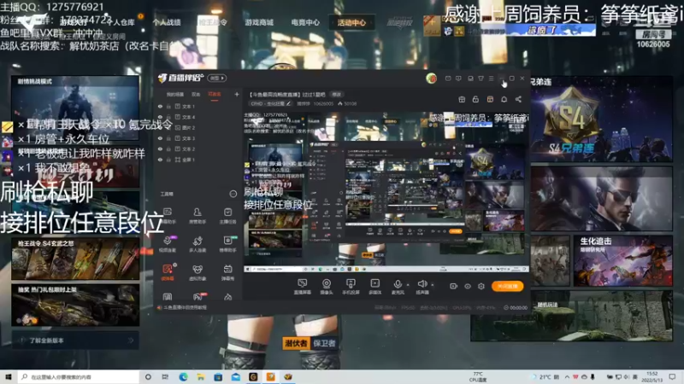Screen dimensions: 684x384
Task: Select the 保卫者 faction toggle in game
Action: pos(324,343)
